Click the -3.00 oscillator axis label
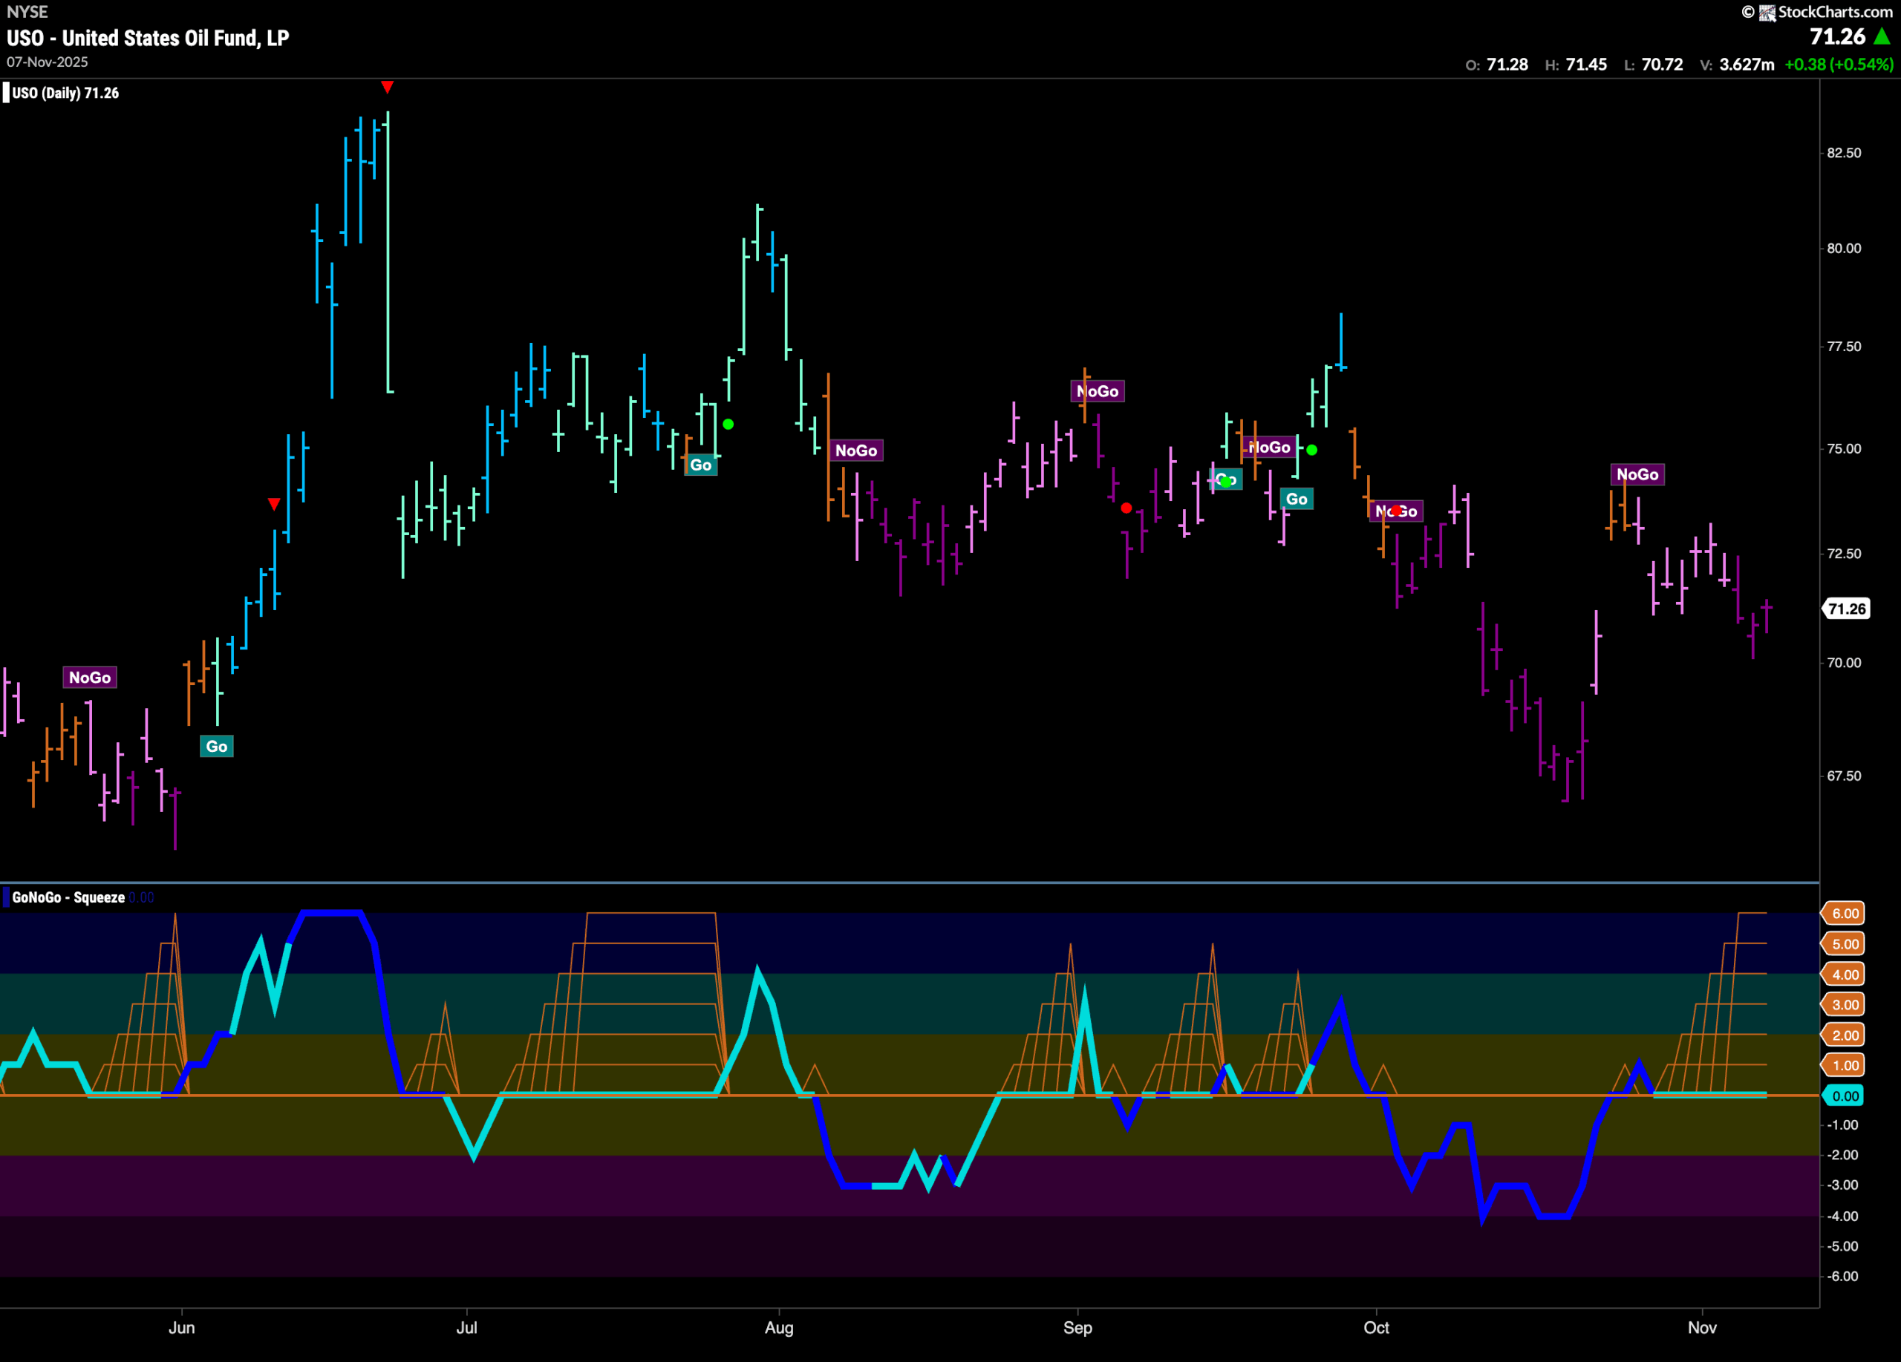1901x1362 pixels. (x=1842, y=1185)
